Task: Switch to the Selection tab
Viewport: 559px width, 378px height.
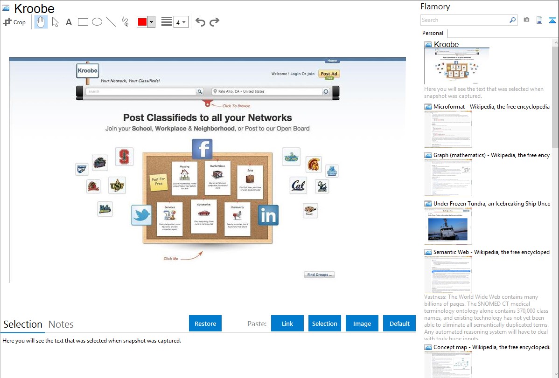Action: [x=23, y=324]
